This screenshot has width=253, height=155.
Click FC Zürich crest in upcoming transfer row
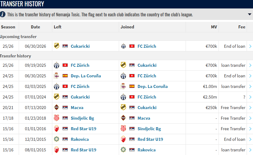(123, 46)
